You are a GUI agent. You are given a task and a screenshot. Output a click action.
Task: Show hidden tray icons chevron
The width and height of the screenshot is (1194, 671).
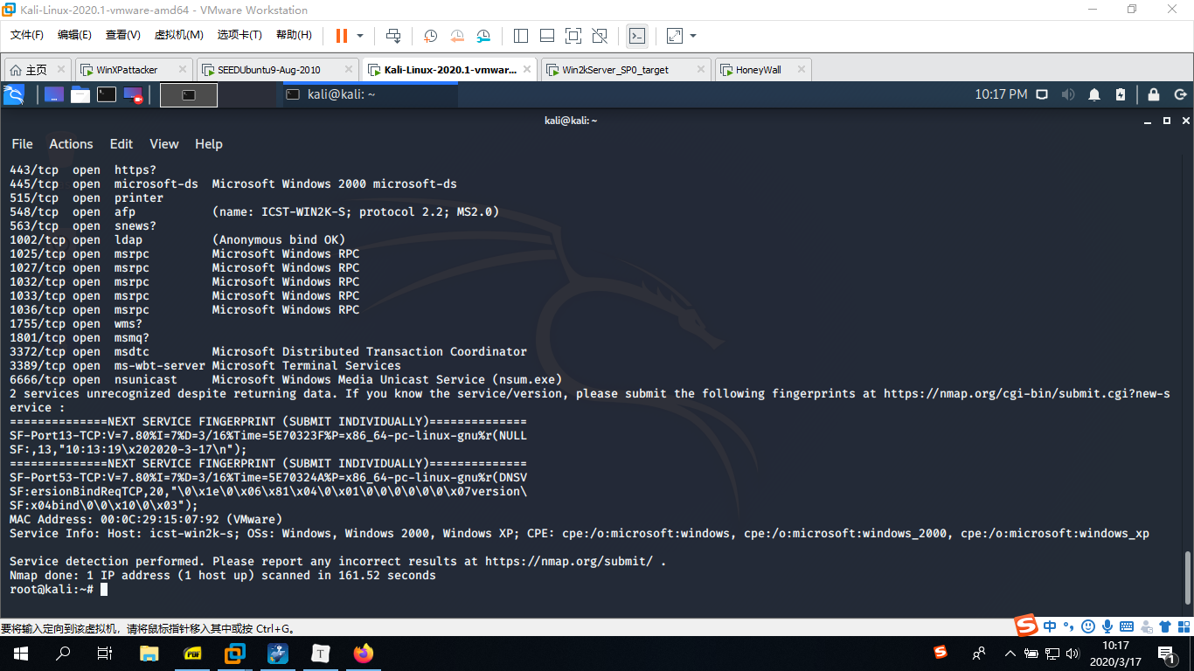coord(1010,653)
